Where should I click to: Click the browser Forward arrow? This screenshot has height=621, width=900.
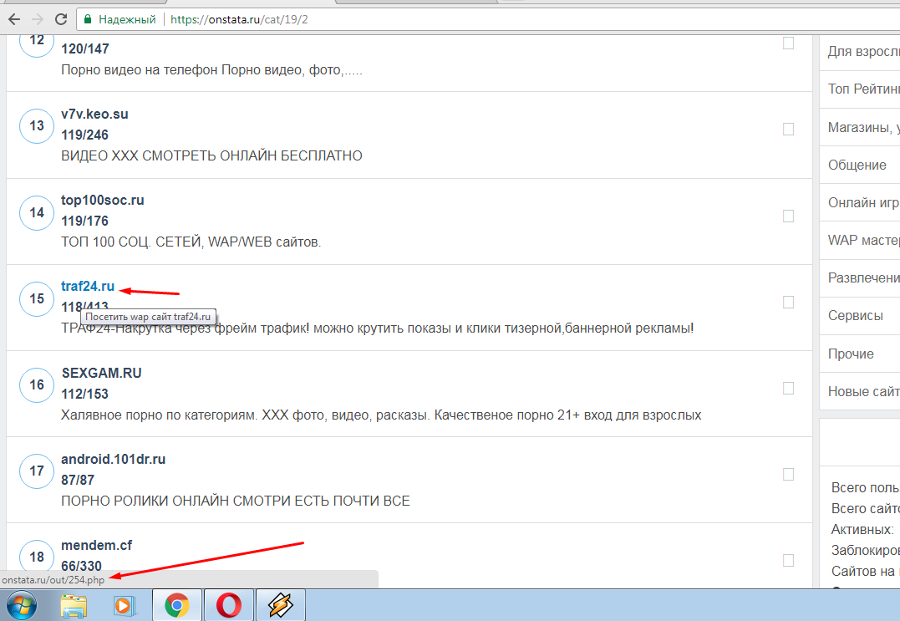coord(38,19)
